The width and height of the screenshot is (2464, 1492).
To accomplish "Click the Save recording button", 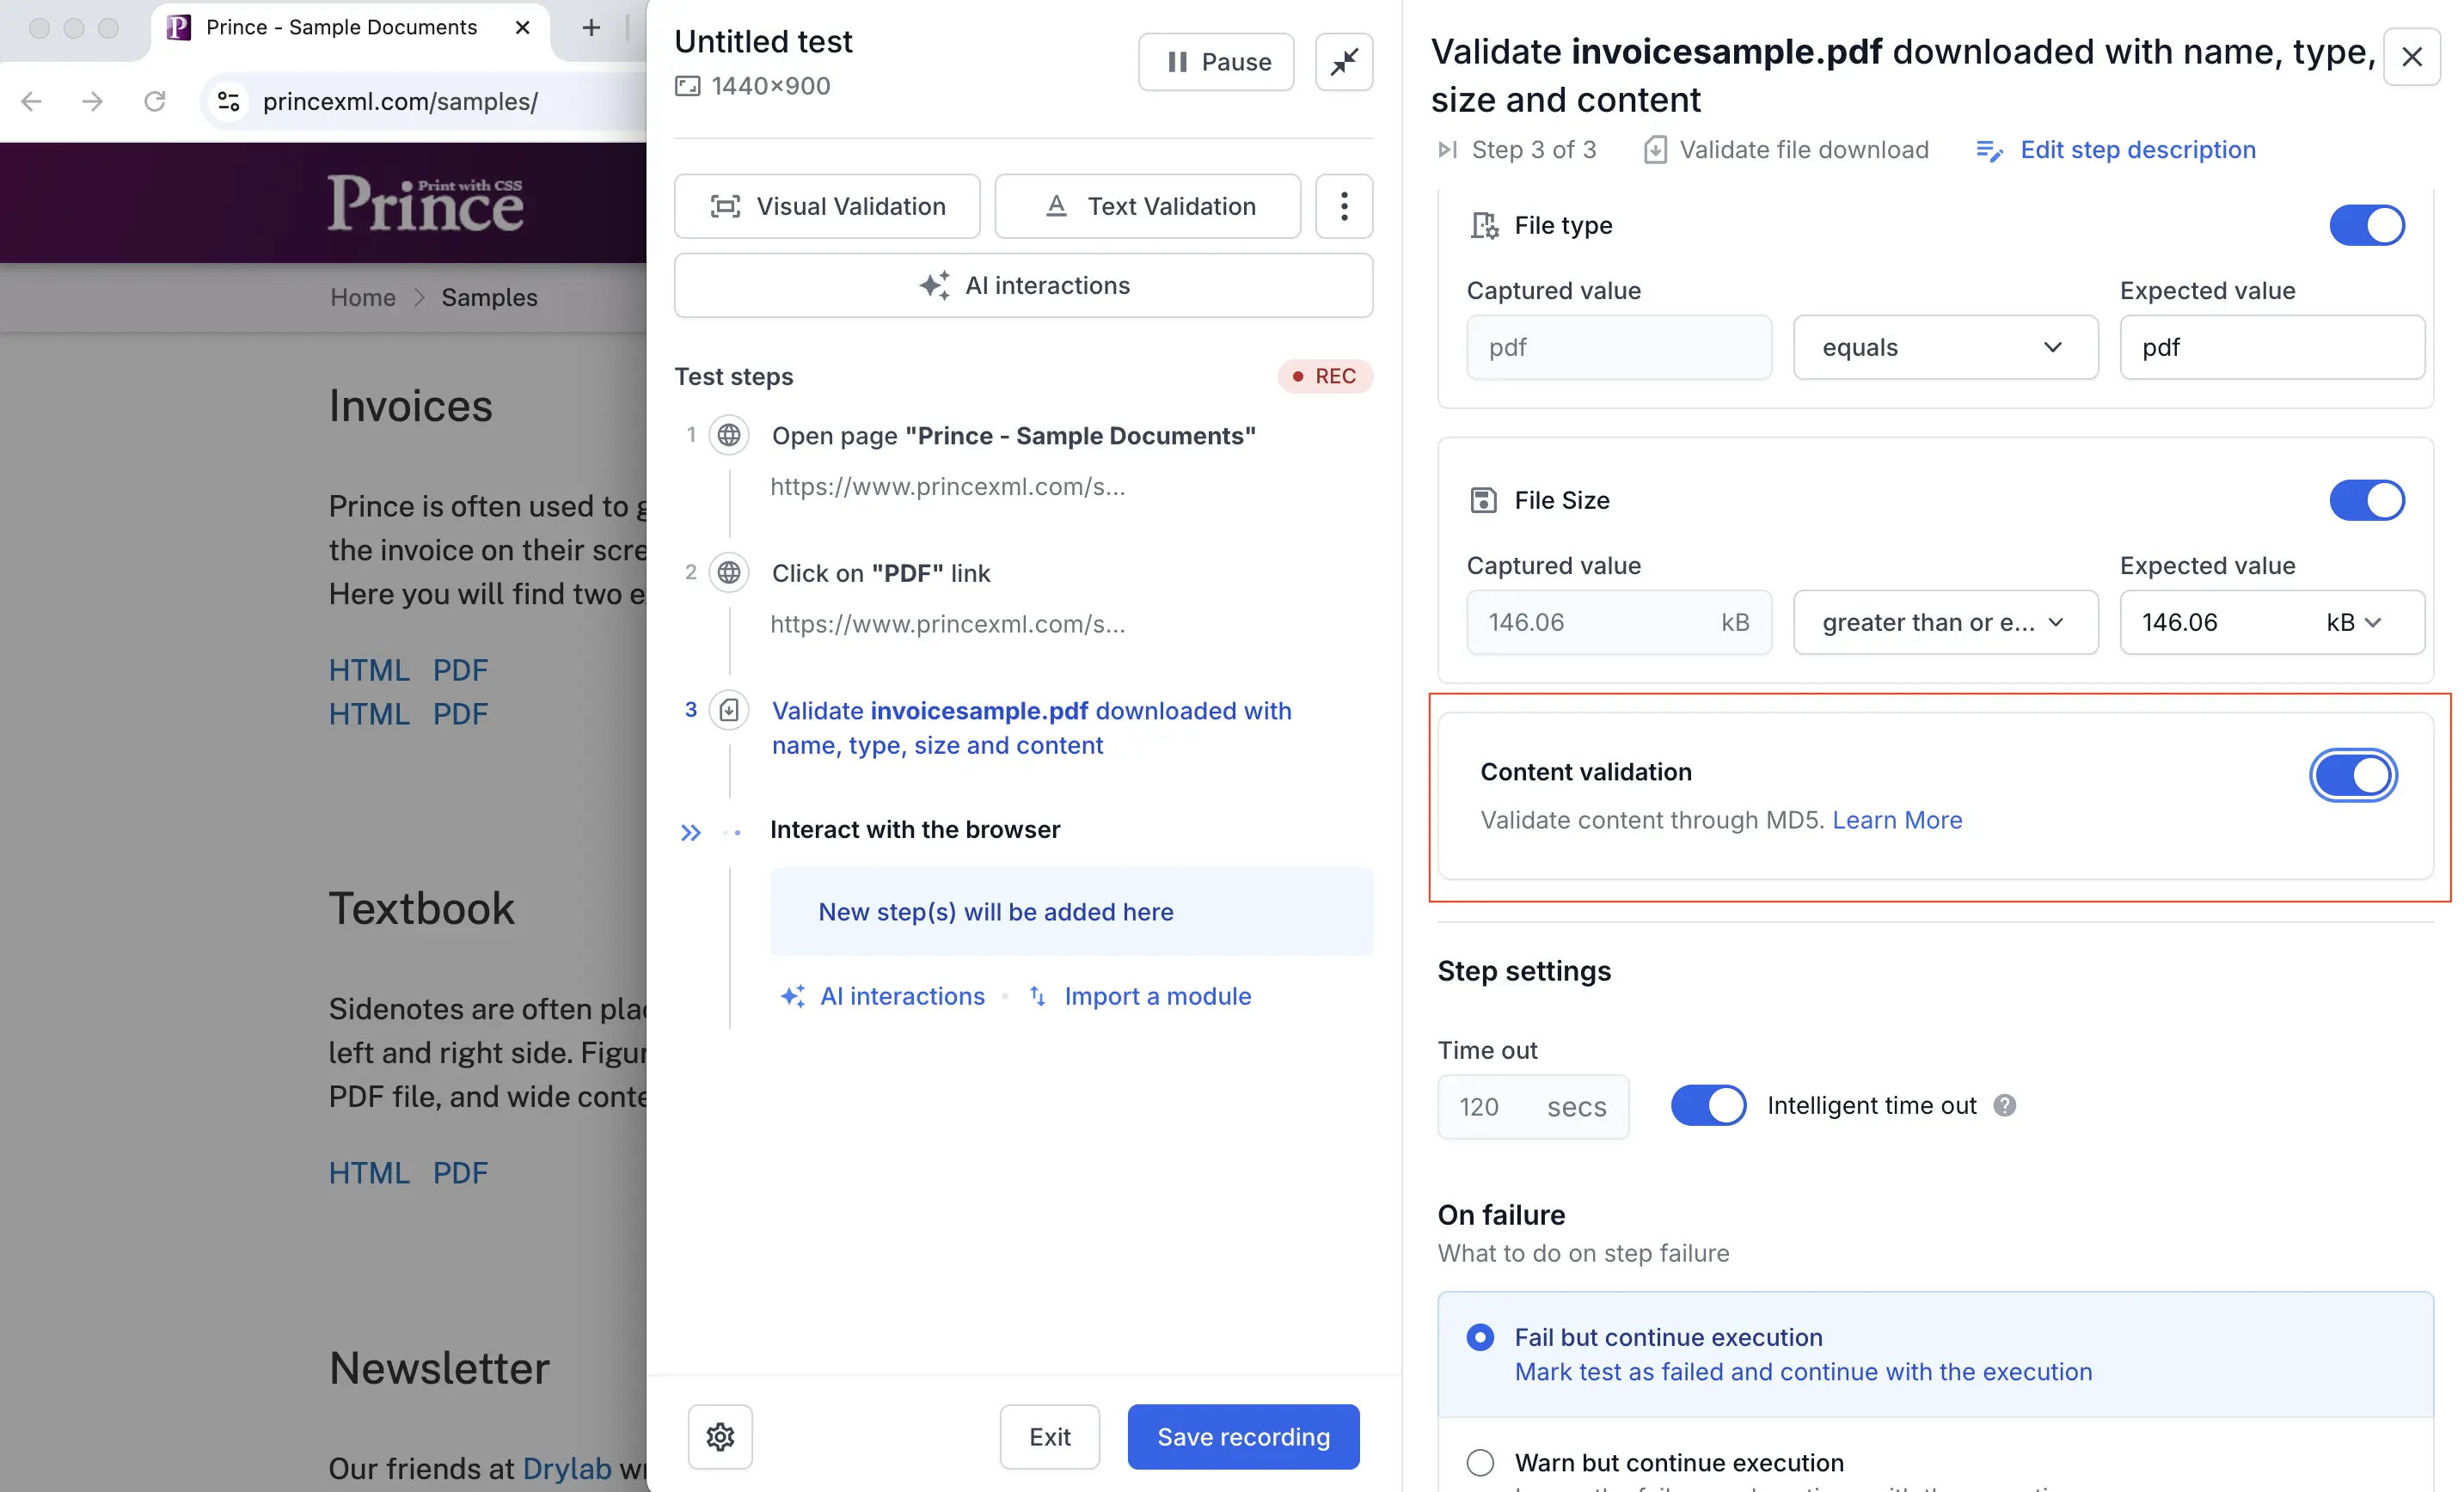I will 1243,1436.
